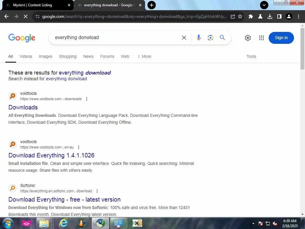Open the browser profile menu
Image resolution: width=305 pixels, height=229 pixels.
coord(289,17)
